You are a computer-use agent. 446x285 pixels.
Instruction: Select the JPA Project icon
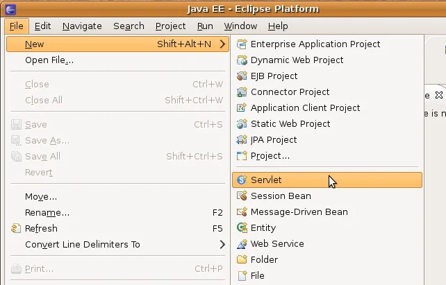[242, 140]
